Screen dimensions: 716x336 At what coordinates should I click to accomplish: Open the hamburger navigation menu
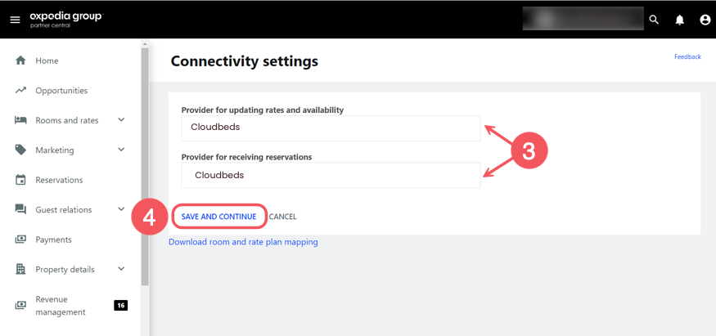pyautogui.click(x=15, y=20)
